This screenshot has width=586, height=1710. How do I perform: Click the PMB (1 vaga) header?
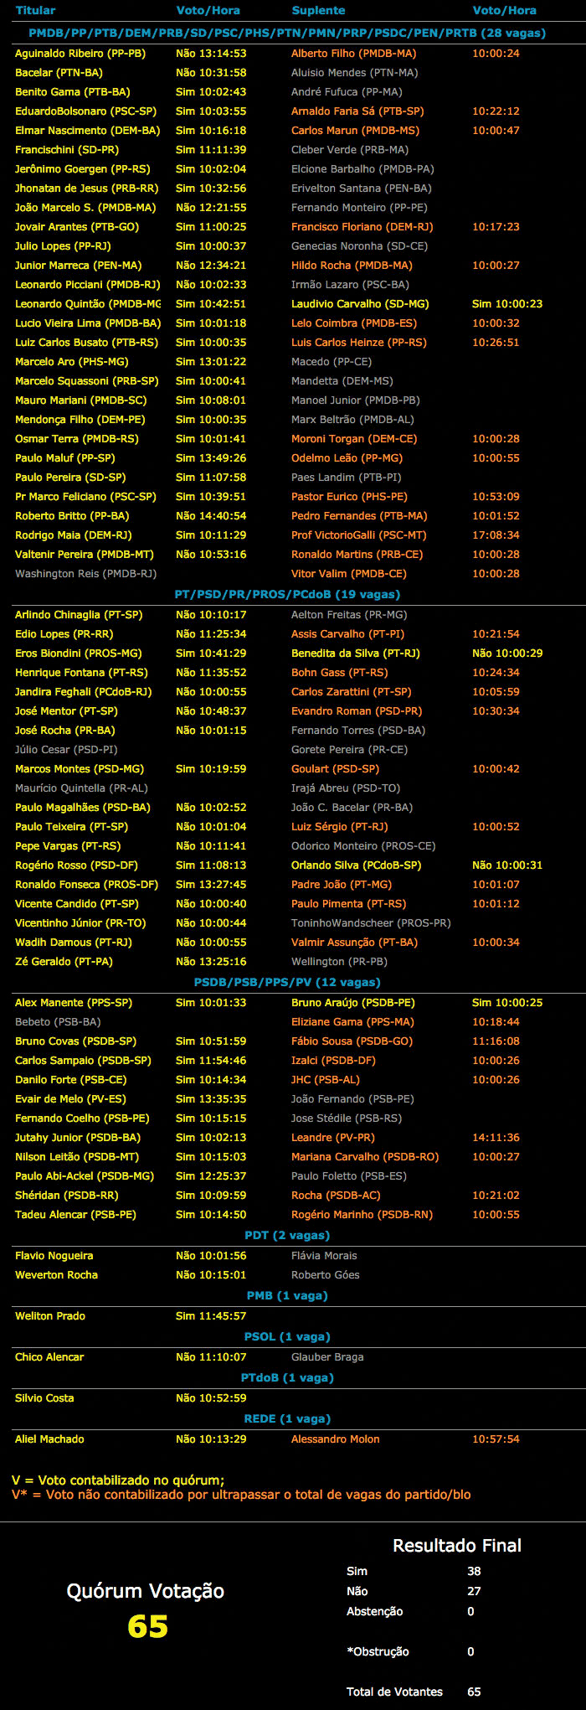click(287, 1296)
